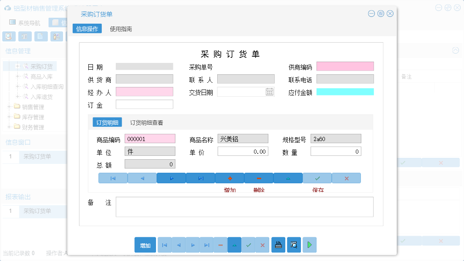Click the 增加 plus icon in 订货明细 toolbar
This screenshot has height=261, width=464.
(x=230, y=178)
